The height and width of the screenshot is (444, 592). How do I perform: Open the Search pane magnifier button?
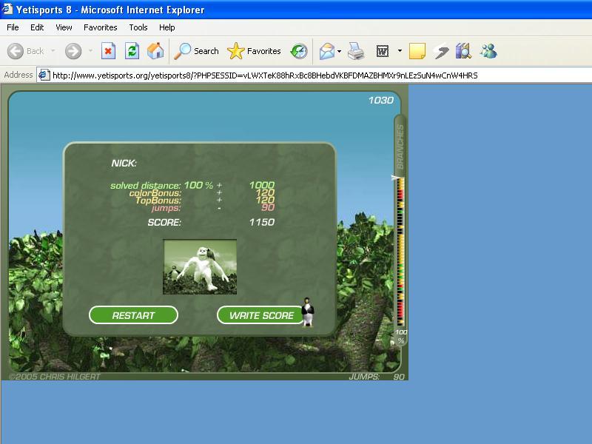tap(196, 51)
